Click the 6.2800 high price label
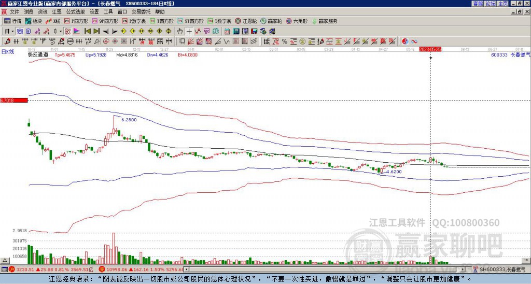This screenshot has width=531, height=284. [x=129, y=120]
